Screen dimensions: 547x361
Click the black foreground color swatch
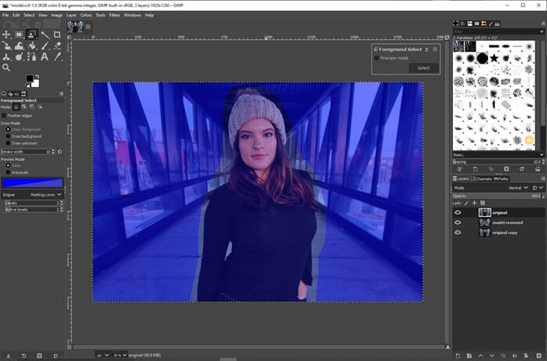point(30,78)
